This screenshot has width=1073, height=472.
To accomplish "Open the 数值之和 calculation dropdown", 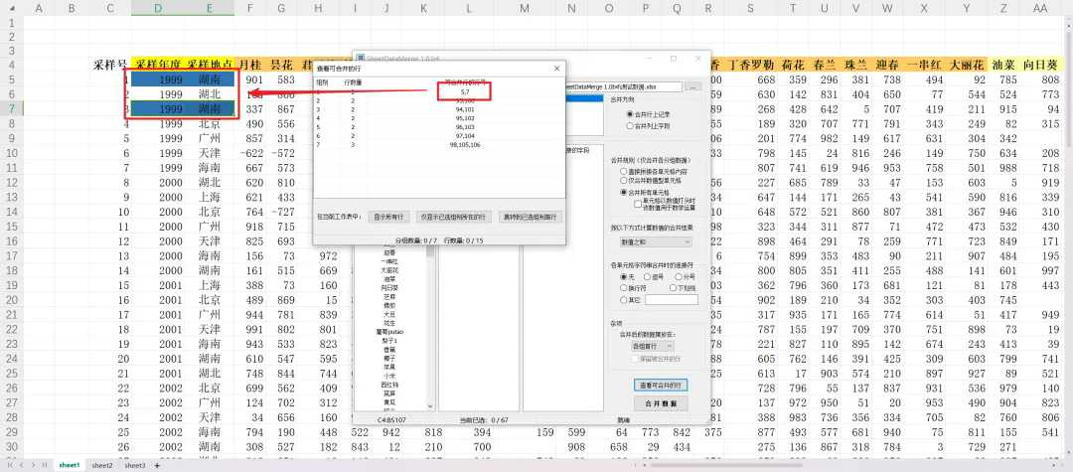I will pyautogui.click(x=654, y=241).
